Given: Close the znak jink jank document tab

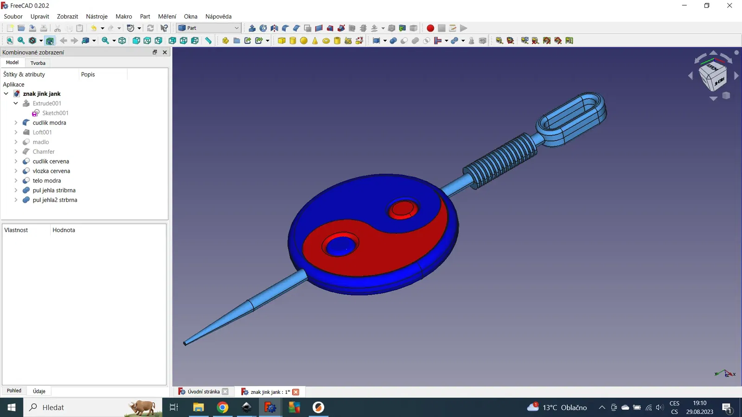Looking at the screenshot, I should (295, 392).
